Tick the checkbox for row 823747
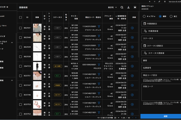 [20, 85]
